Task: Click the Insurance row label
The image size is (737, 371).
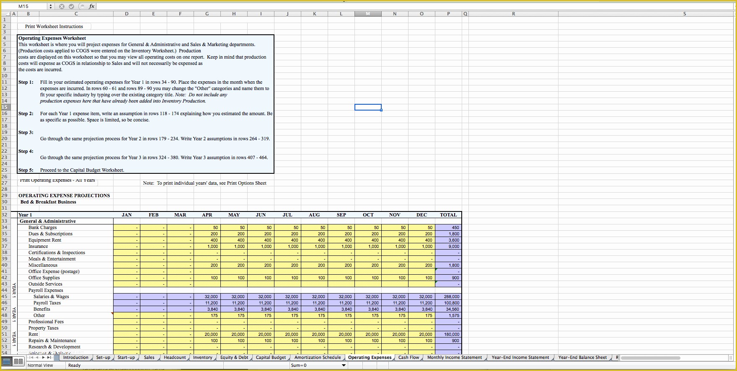Action: 38,246
